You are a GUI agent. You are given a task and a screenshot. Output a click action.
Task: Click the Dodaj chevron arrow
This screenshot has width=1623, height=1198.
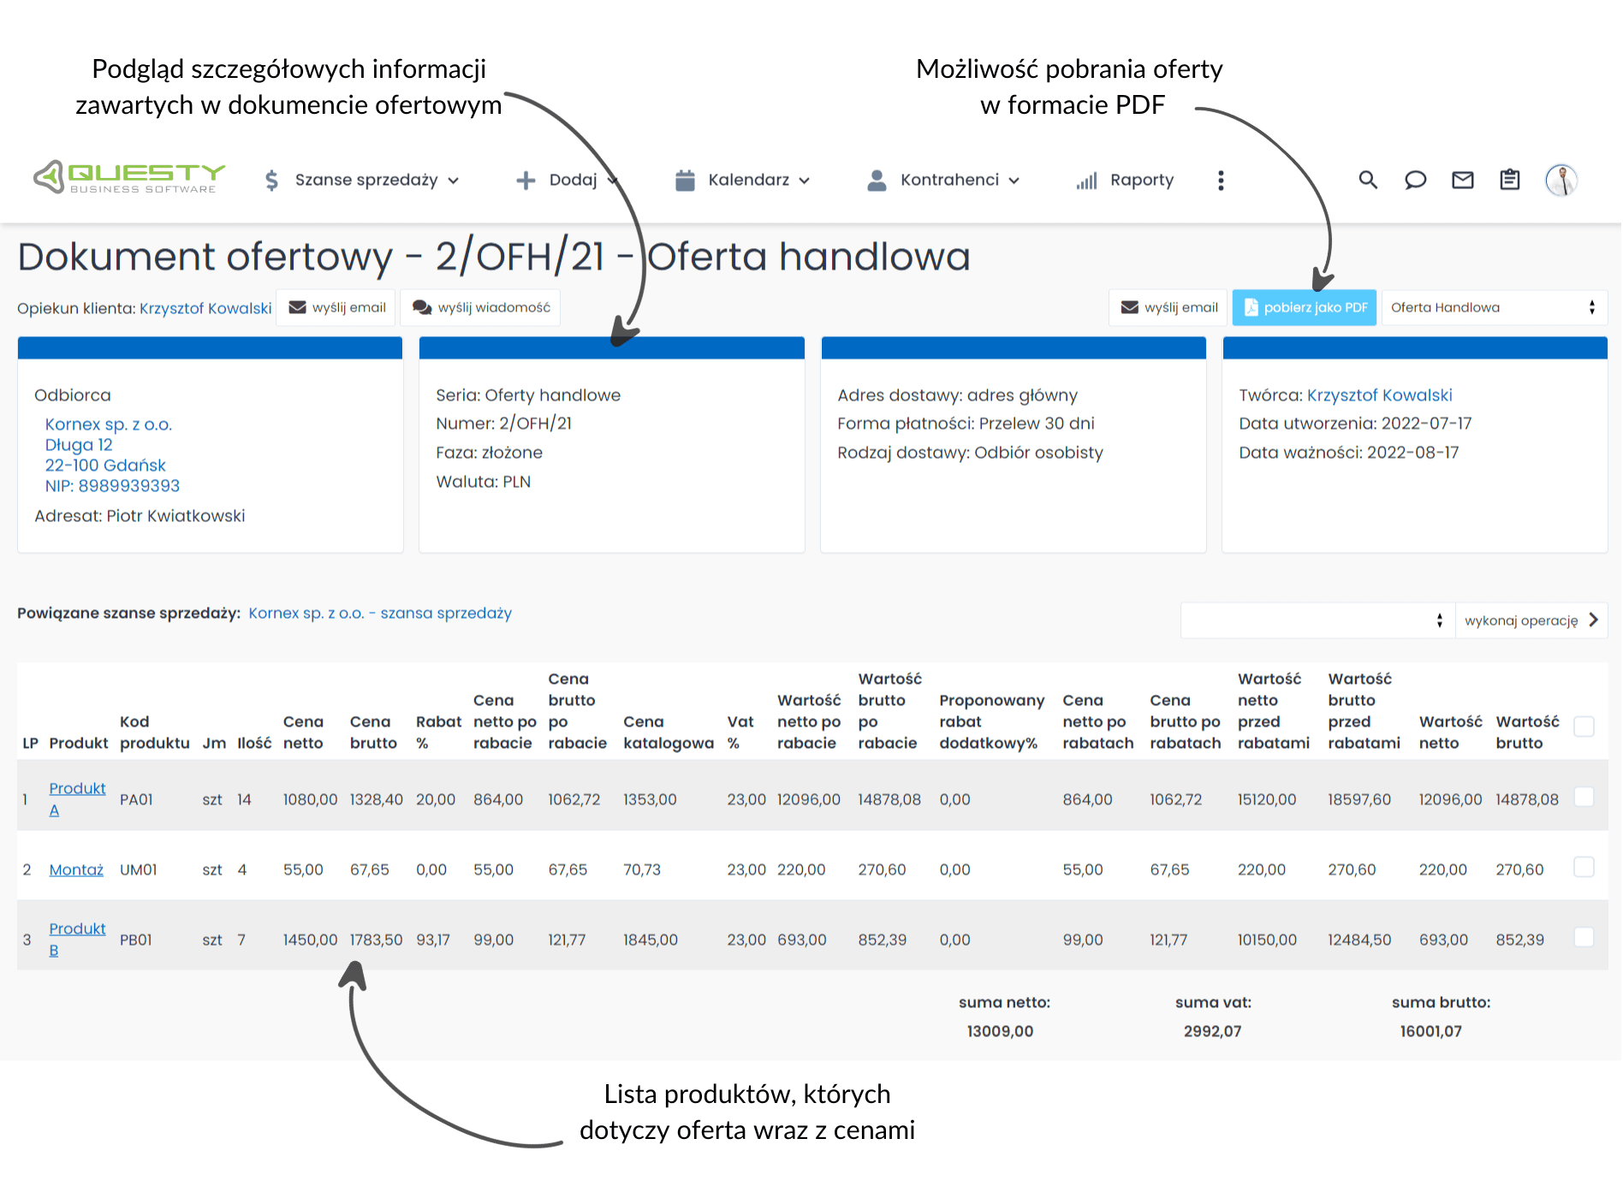tap(612, 181)
